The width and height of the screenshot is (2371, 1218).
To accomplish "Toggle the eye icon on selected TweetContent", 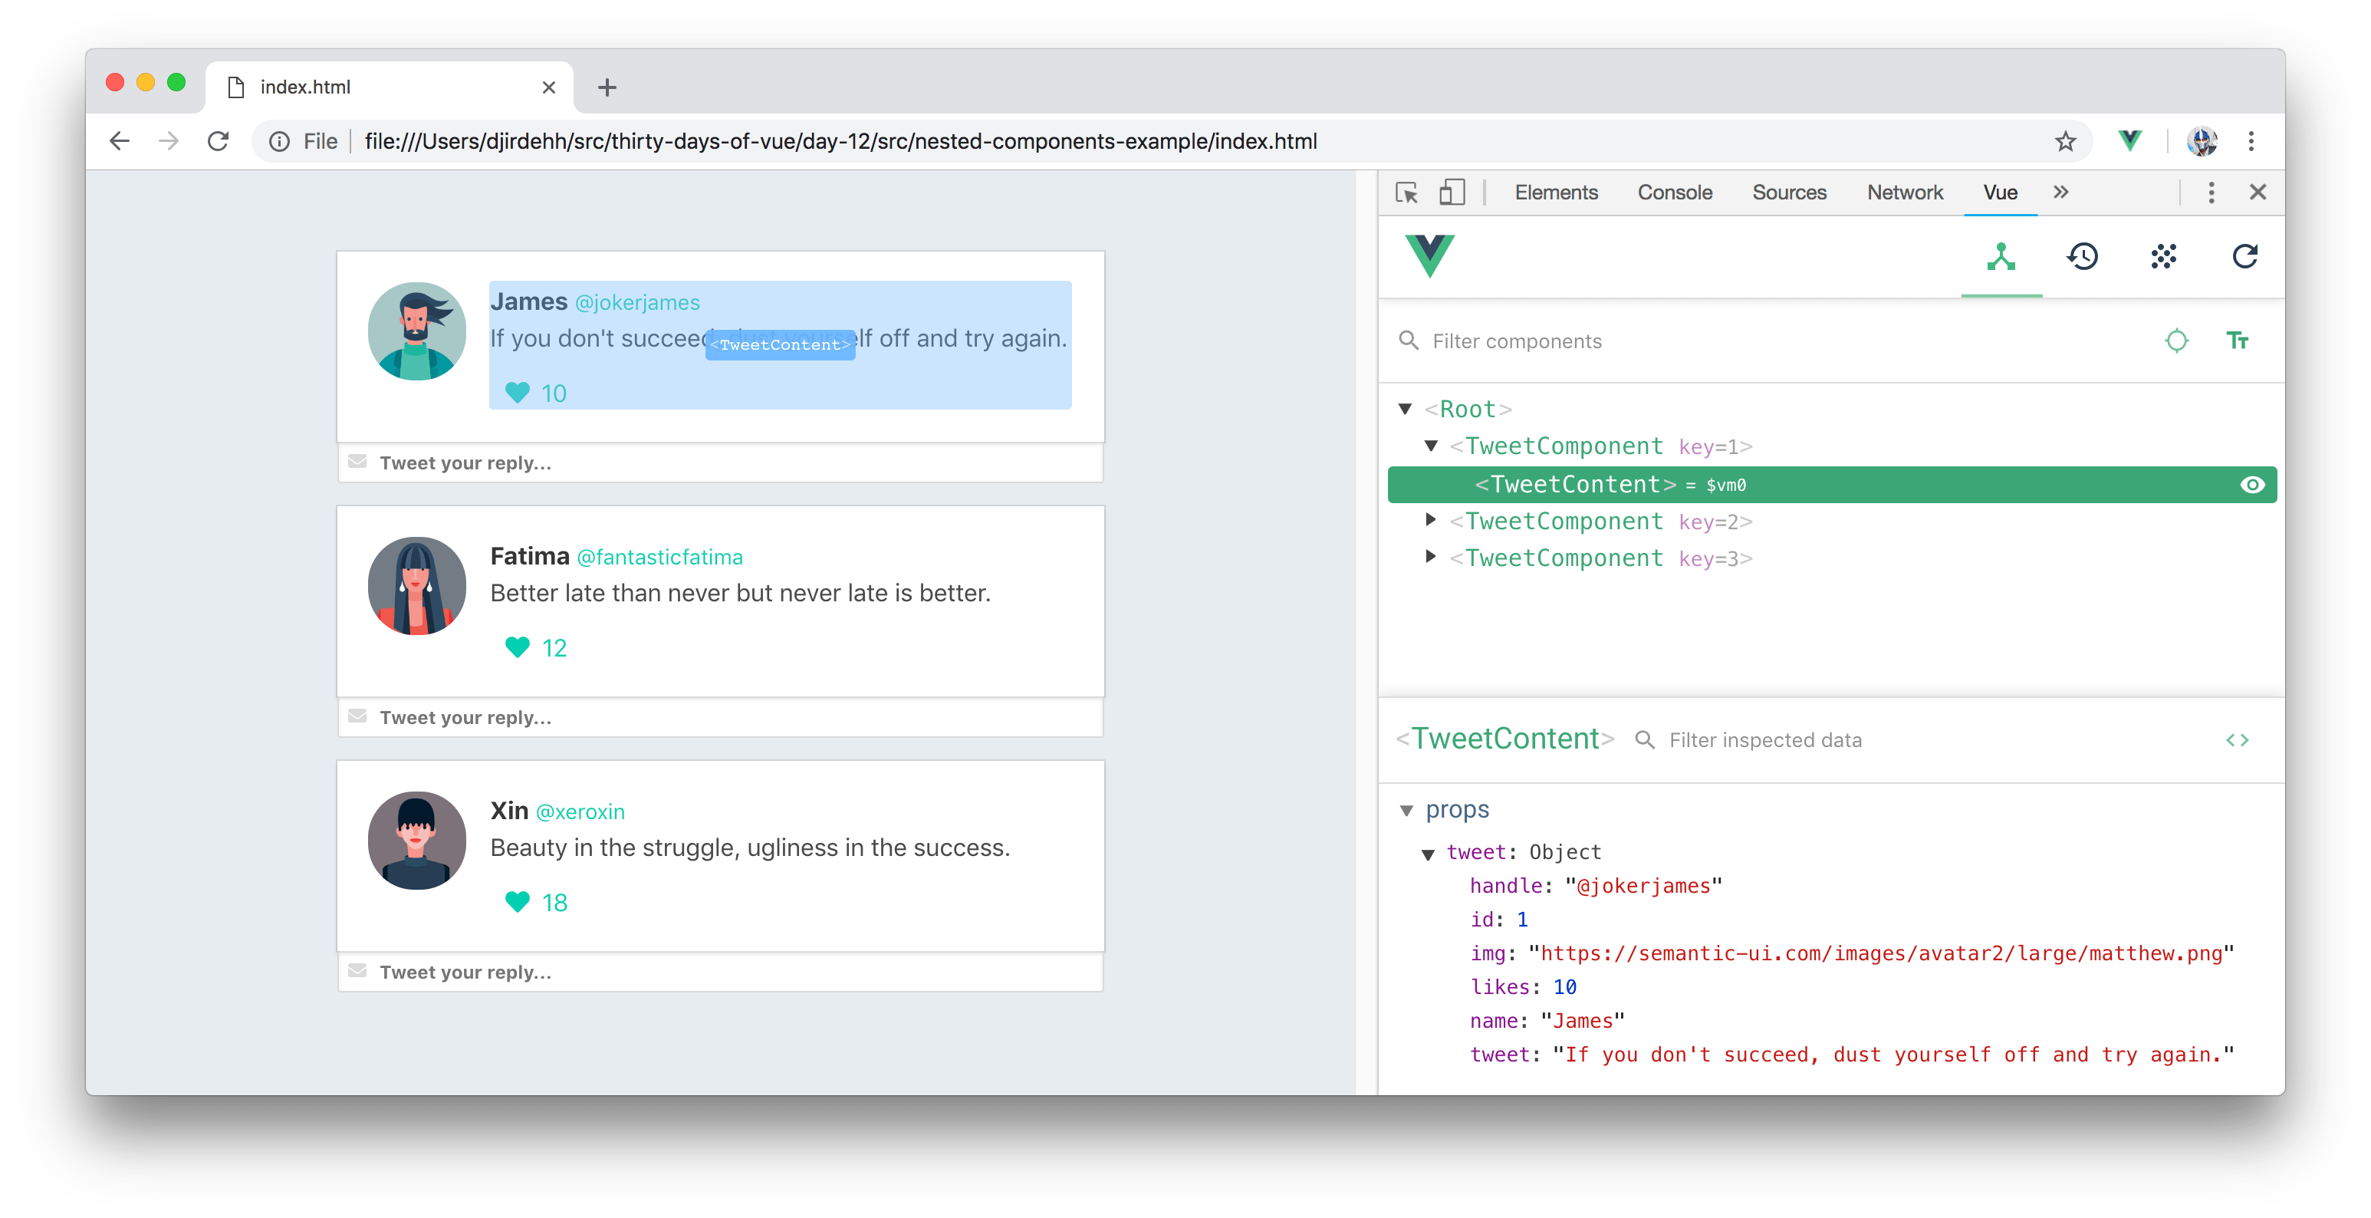I will tap(2252, 484).
